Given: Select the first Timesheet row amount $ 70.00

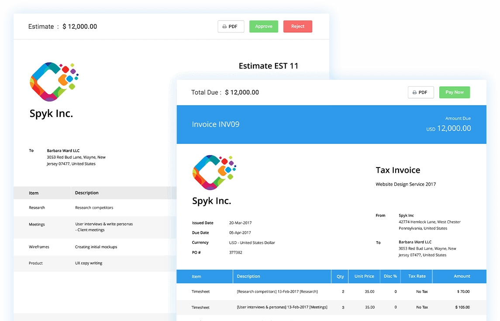Looking at the screenshot, I should 463,291.
